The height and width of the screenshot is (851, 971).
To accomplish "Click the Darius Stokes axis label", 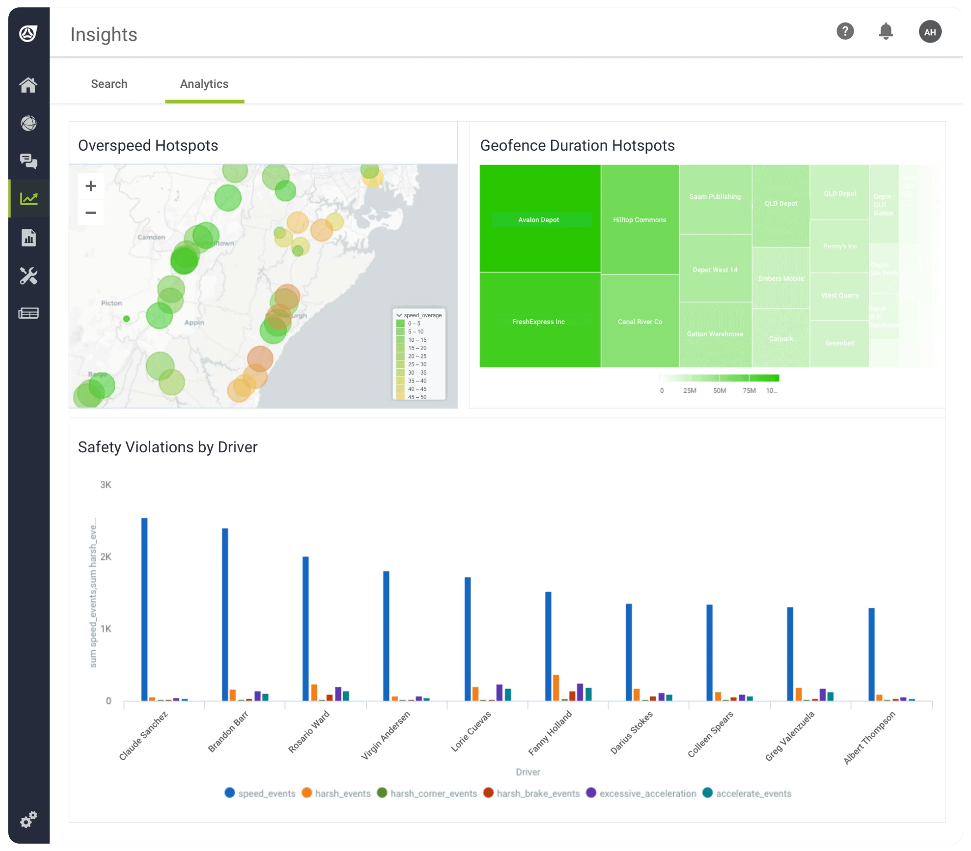I will pos(632,732).
